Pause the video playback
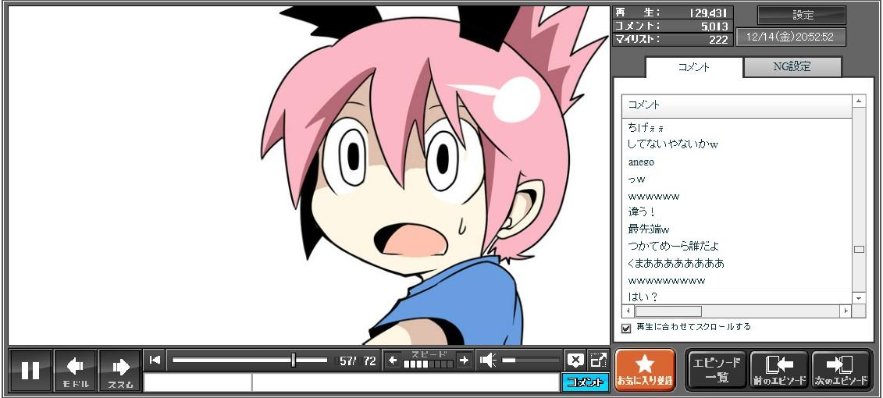The image size is (883, 398). 30,370
